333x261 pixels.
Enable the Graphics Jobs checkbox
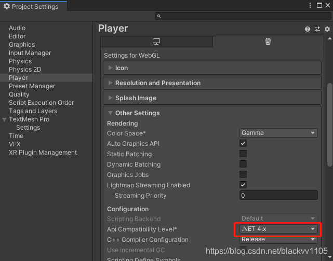243,174
